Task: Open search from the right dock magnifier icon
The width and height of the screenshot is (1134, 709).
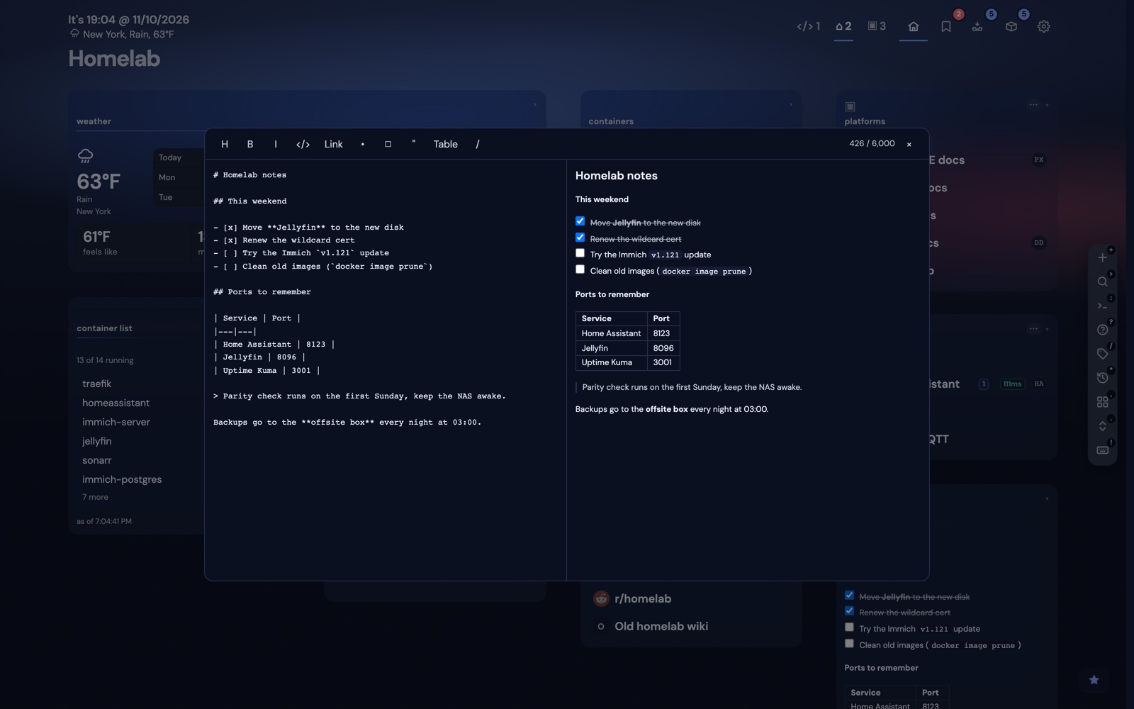Action: click(x=1103, y=281)
